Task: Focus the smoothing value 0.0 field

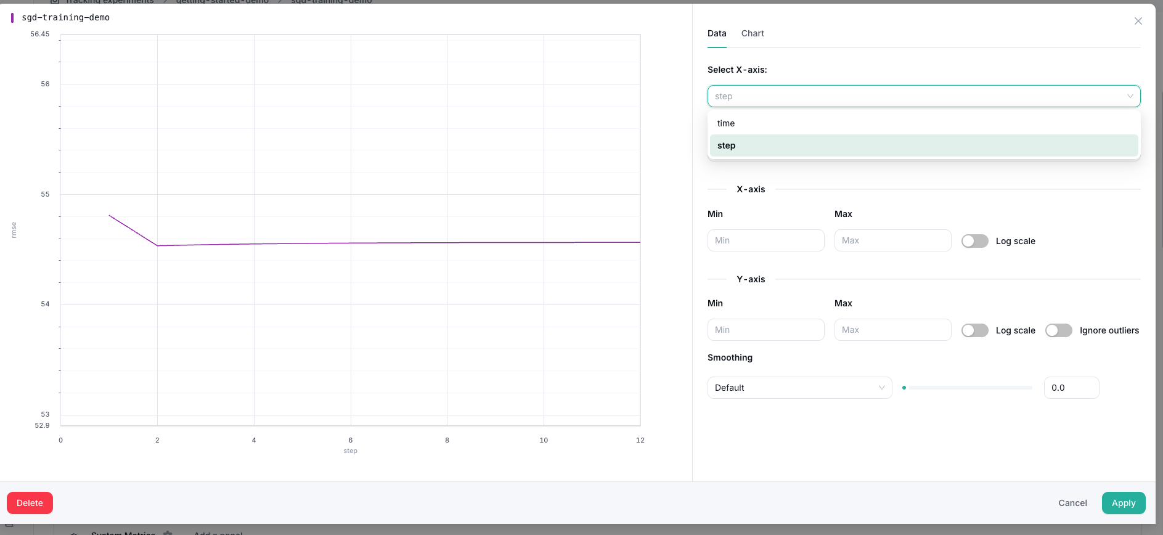Action: (1071, 388)
